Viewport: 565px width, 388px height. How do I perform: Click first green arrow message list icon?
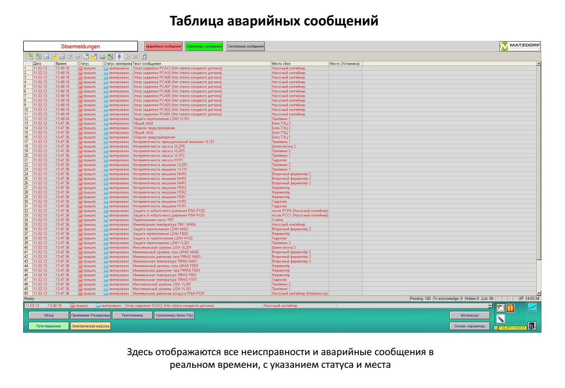click(30, 57)
